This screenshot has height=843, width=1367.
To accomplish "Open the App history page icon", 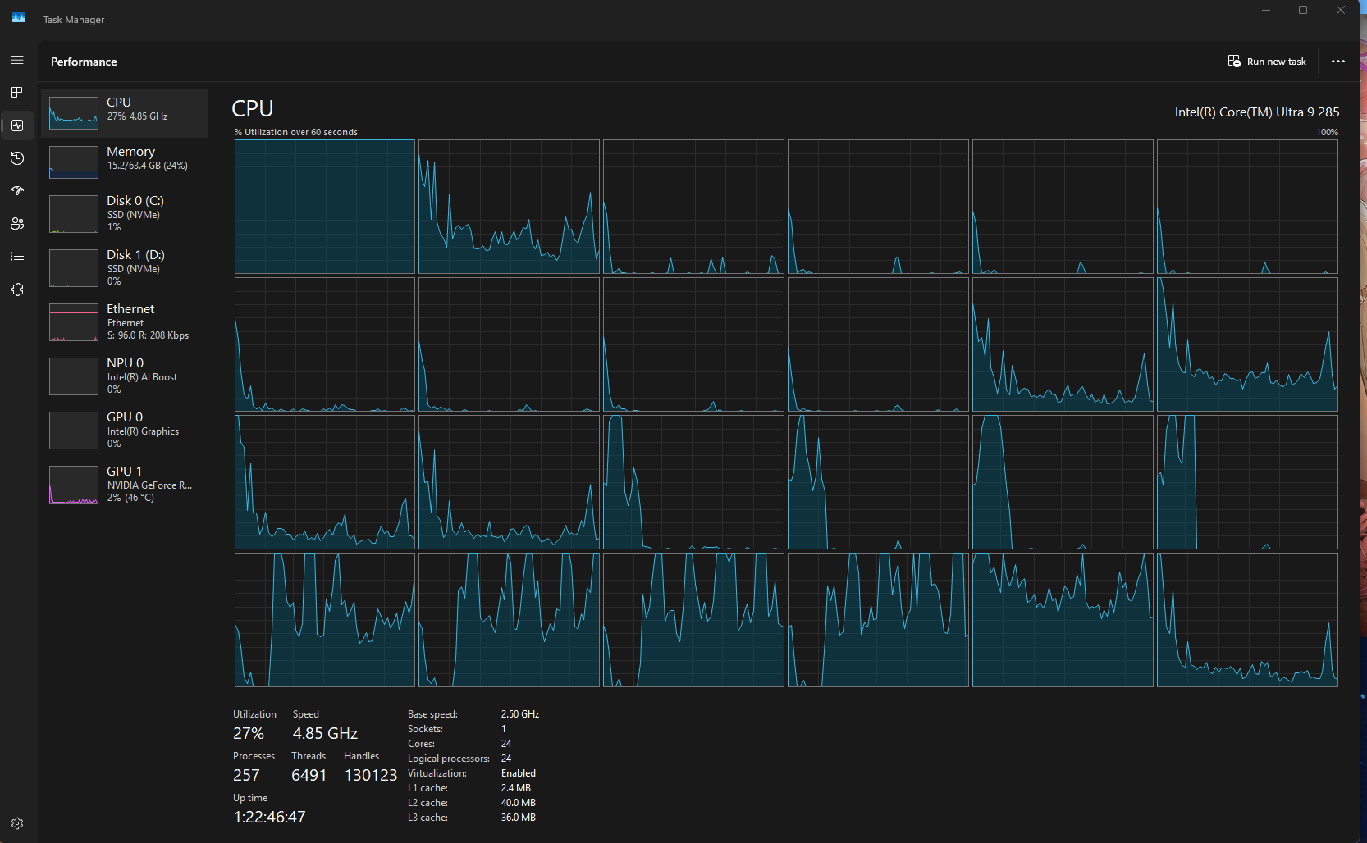I will coord(17,158).
